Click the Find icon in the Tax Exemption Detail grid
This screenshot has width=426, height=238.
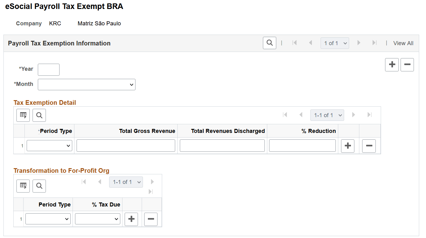coord(39,115)
